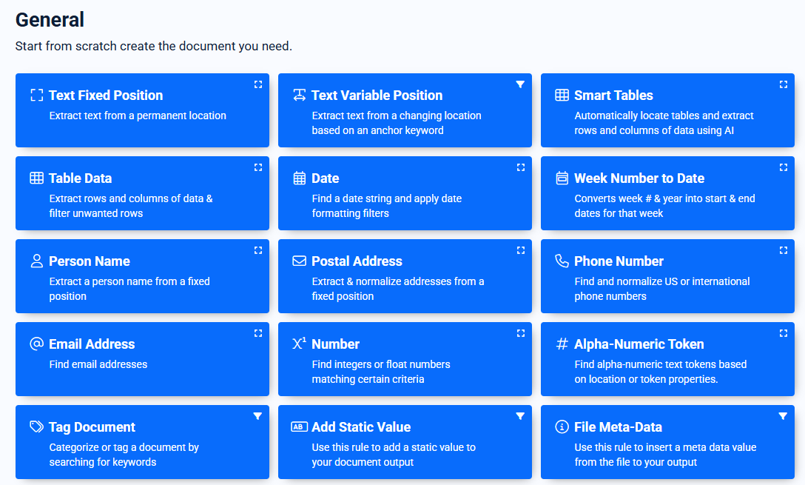Click the corner frame icon on Table Data card

[257, 167]
